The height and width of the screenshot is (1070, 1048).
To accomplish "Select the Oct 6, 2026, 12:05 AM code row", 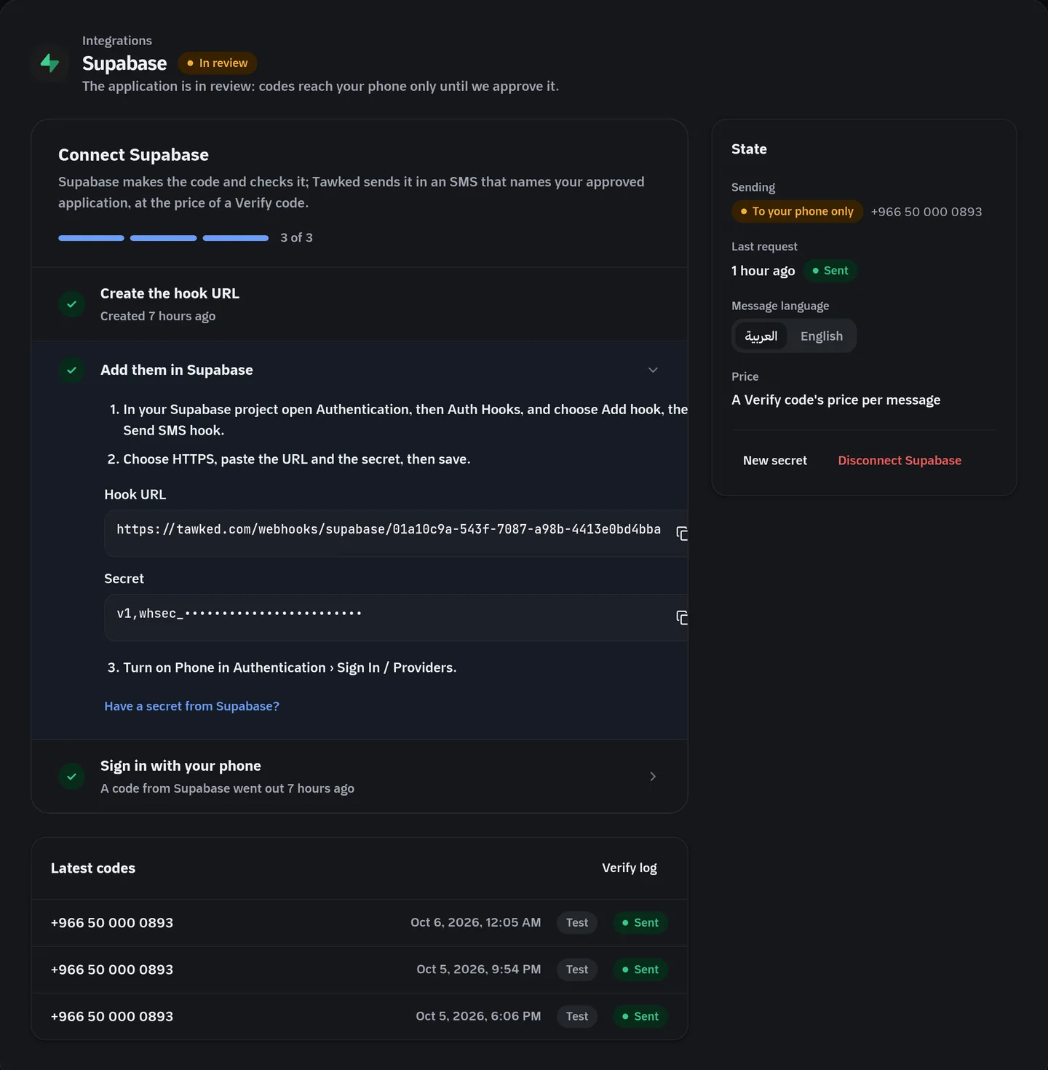I will (360, 923).
